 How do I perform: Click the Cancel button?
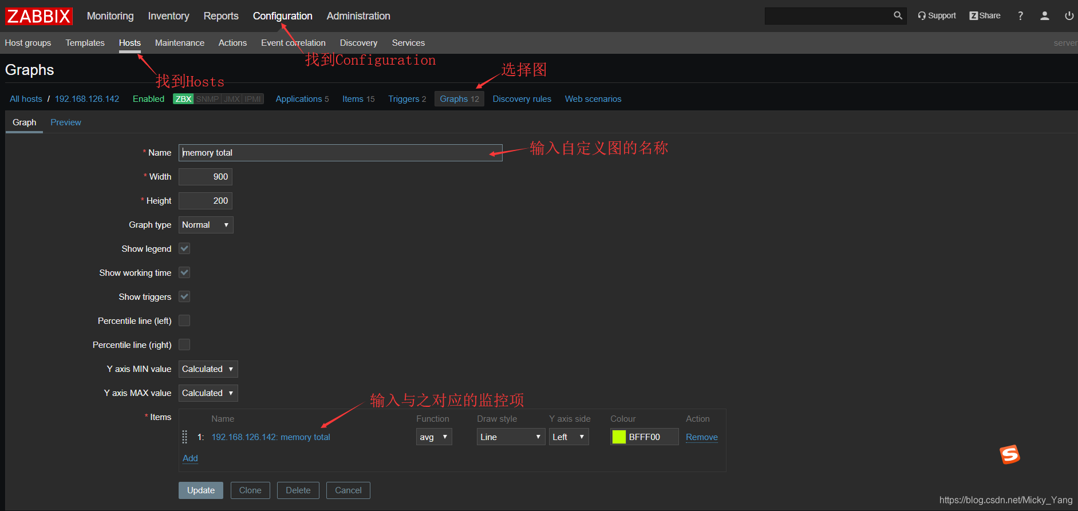pyautogui.click(x=348, y=490)
